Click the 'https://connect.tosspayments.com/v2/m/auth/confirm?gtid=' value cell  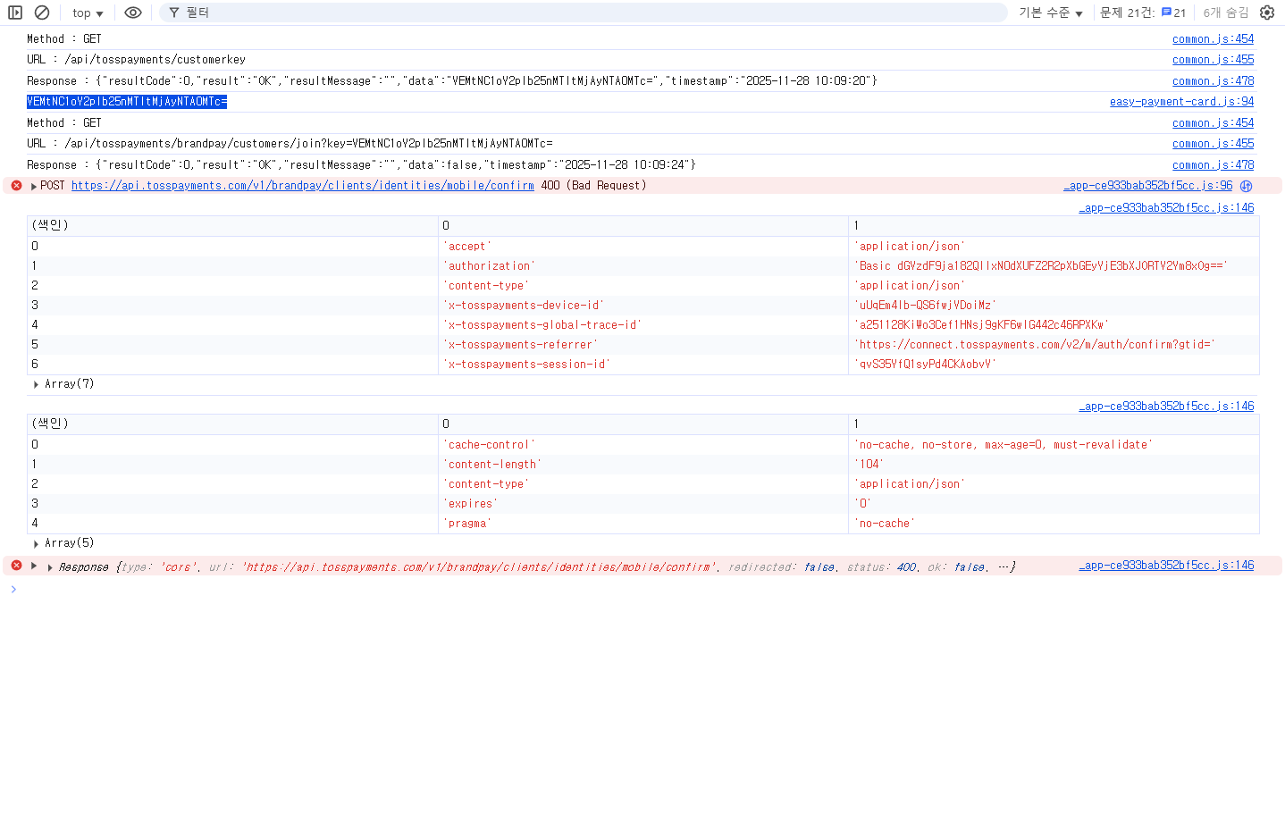(1054, 345)
